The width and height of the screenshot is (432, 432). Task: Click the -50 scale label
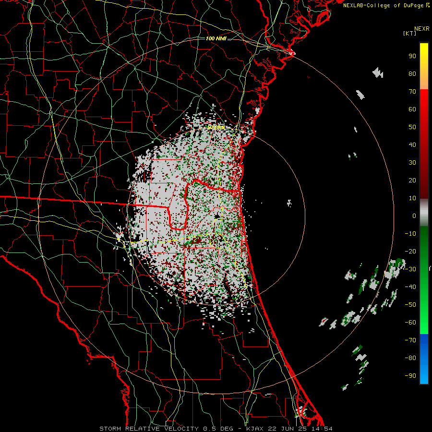tap(410, 305)
